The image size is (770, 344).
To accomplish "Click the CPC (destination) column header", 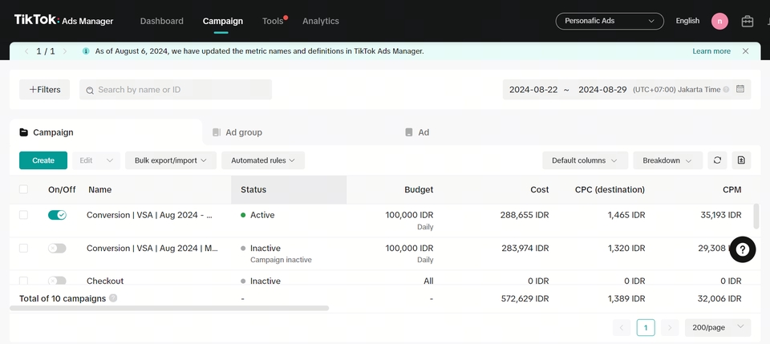I will 610,189.
